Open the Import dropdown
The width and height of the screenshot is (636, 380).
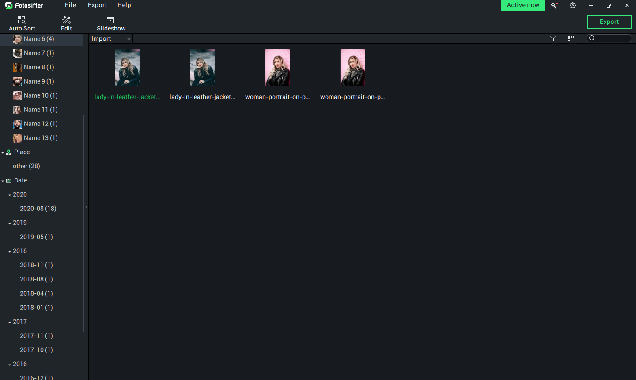coord(111,38)
